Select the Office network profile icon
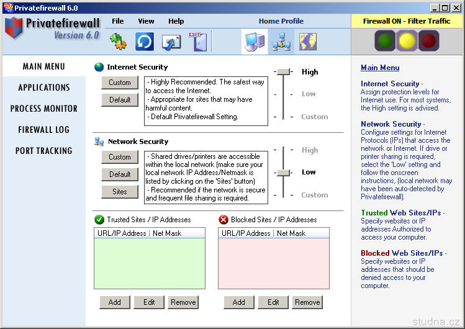The image size is (465, 329). (281, 42)
